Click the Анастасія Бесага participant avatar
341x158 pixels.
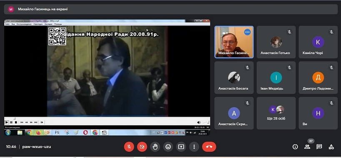[234, 78]
